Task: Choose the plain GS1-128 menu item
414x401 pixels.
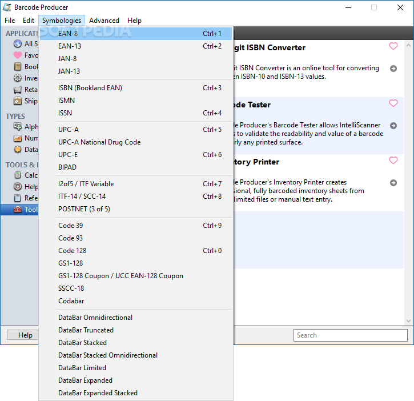Action: pos(136,263)
